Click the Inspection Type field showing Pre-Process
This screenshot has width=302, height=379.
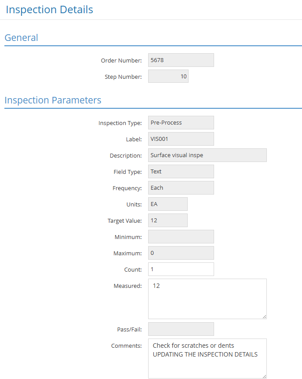click(x=181, y=123)
